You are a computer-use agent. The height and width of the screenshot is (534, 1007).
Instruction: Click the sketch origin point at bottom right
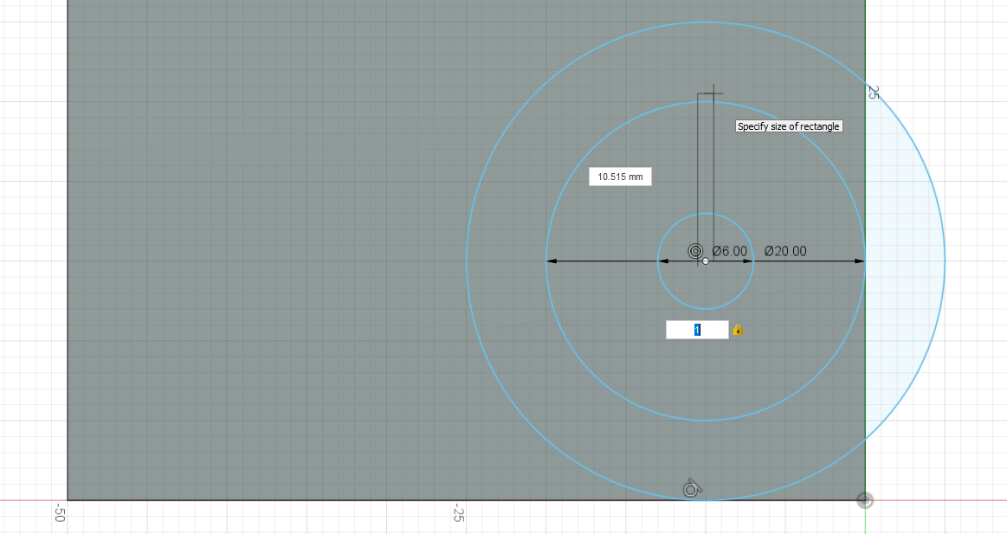pyautogui.click(x=865, y=500)
